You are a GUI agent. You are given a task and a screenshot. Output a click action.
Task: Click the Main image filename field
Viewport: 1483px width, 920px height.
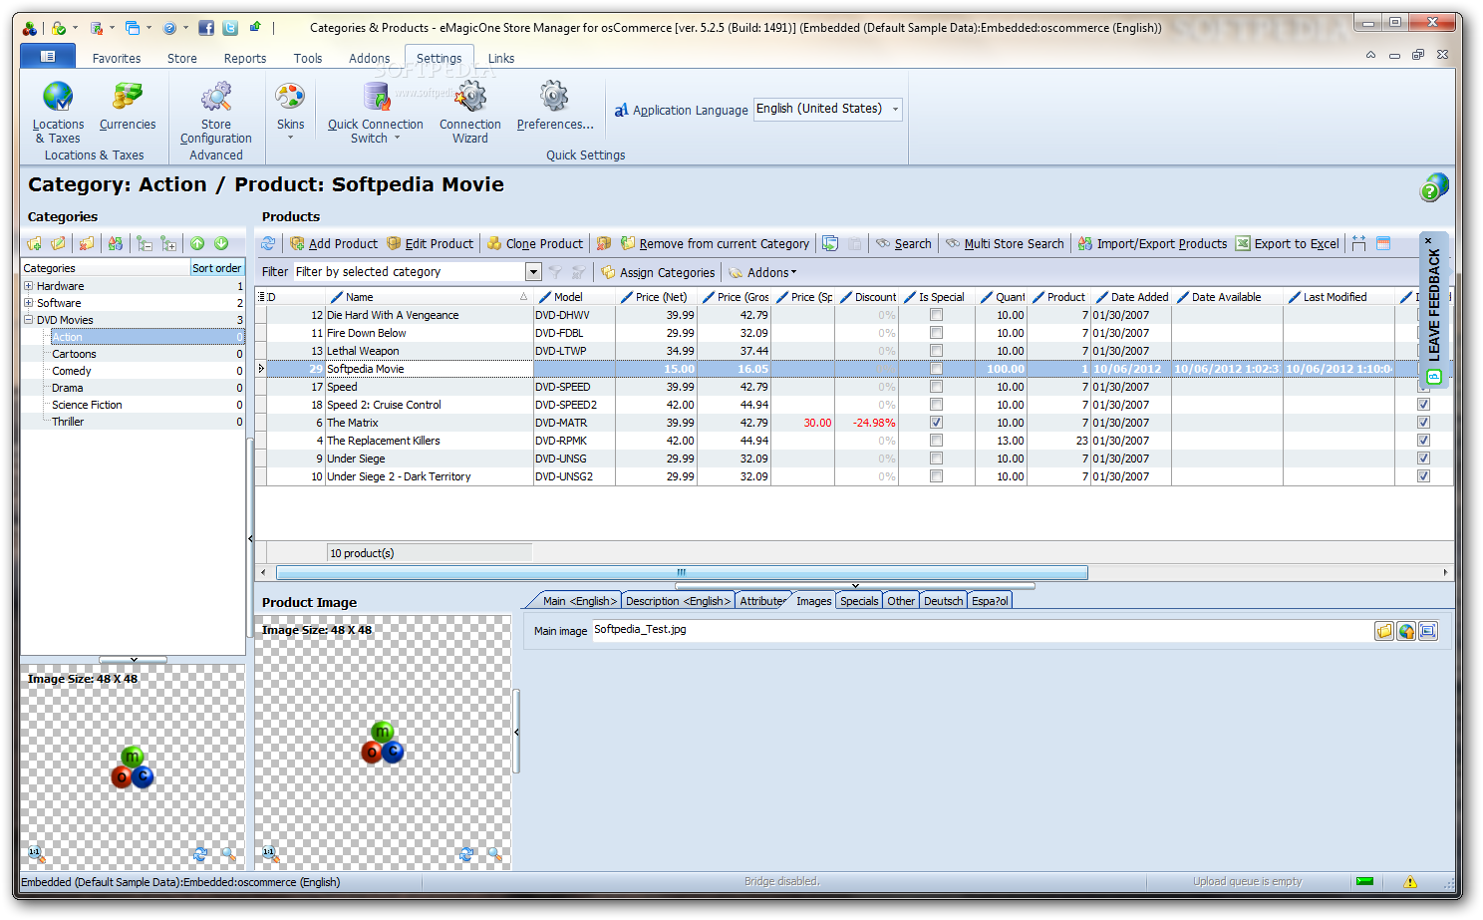coord(982,630)
